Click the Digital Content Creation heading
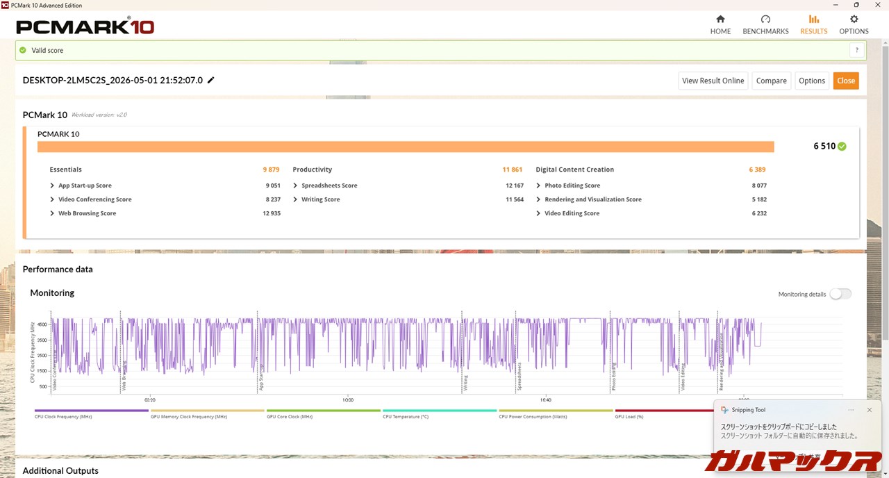 574,170
